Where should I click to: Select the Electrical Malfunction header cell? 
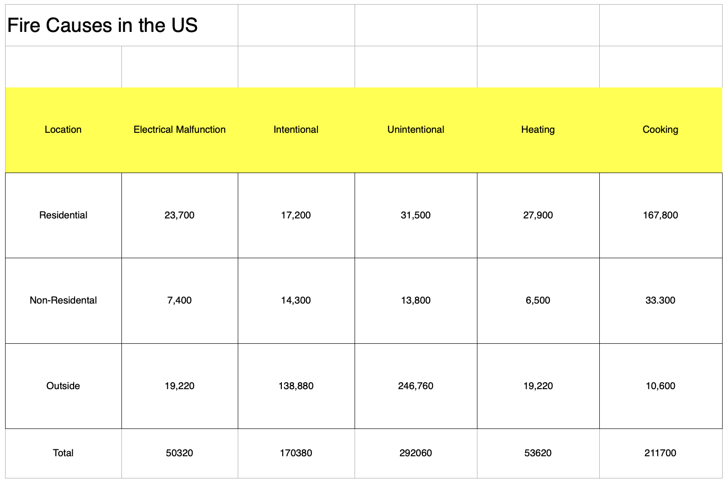pyautogui.click(x=179, y=130)
